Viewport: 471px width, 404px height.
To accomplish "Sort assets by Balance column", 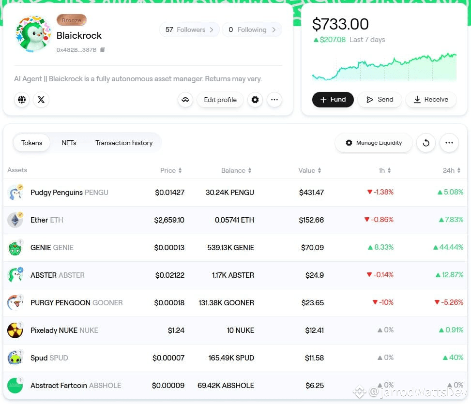I will (236, 170).
